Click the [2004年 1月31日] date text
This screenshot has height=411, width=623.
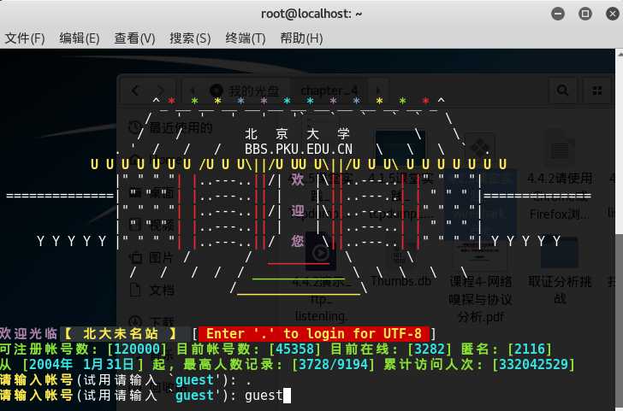click(83, 365)
